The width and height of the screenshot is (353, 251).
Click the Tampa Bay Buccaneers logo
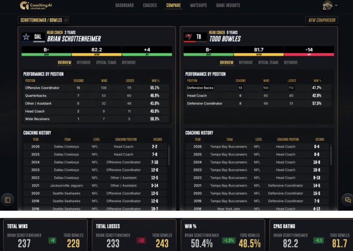click(188, 36)
